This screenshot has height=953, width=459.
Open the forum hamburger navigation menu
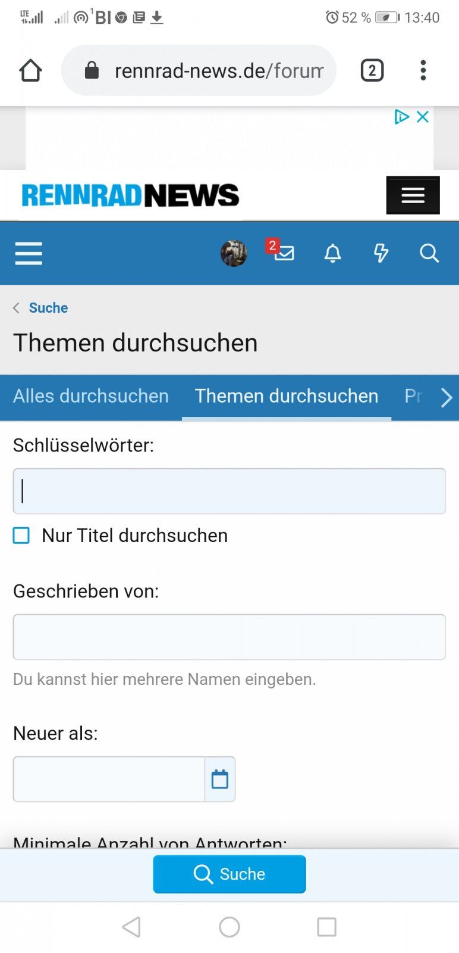click(x=29, y=253)
